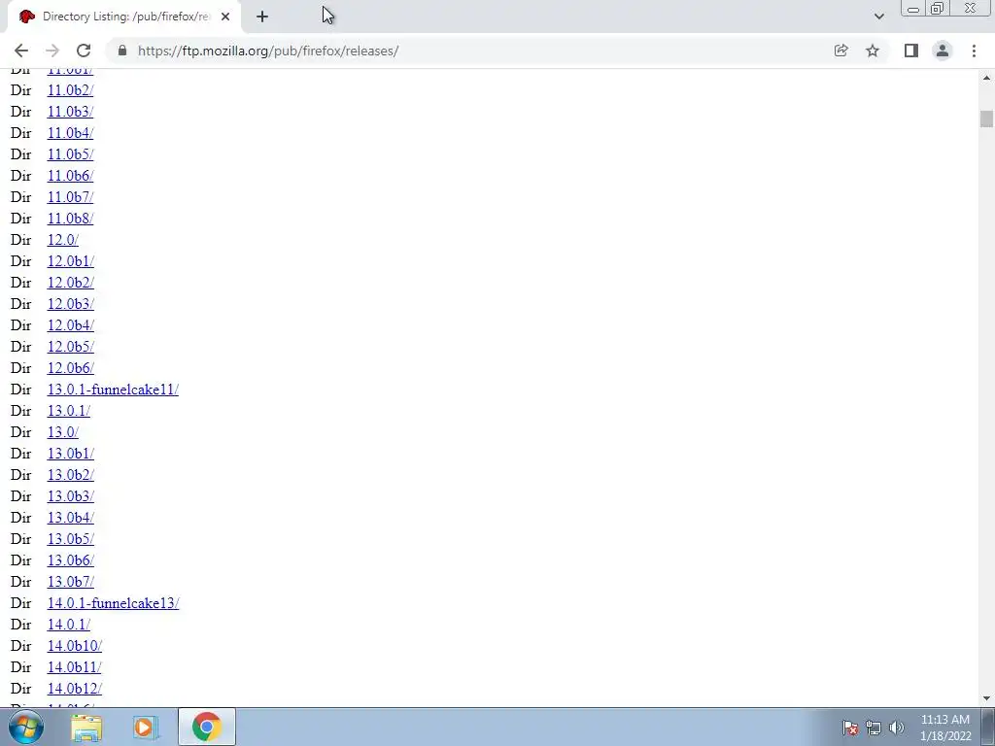
Task: Click the scrollbar down arrow
Action: pyautogui.click(x=986, y=698)
